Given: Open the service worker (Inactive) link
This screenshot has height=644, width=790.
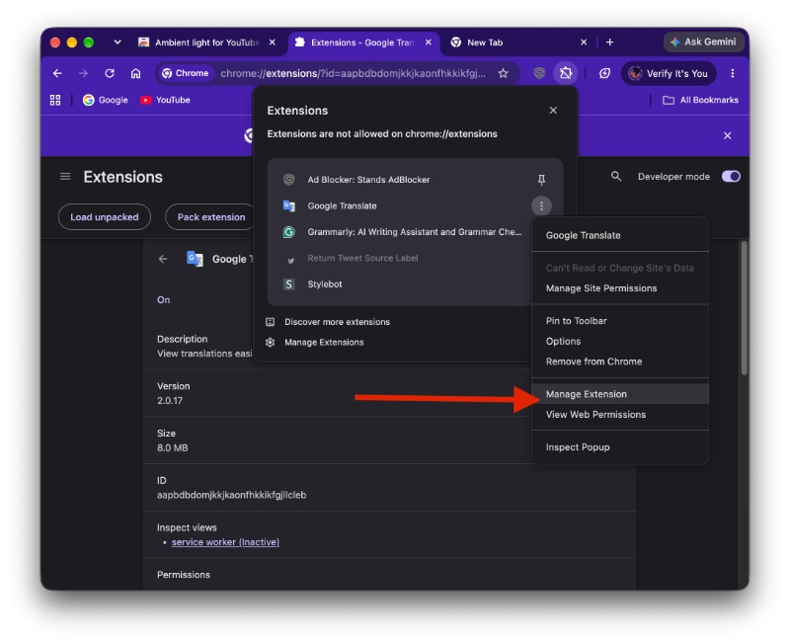Looking at the screenshot, I should [225, 542].
